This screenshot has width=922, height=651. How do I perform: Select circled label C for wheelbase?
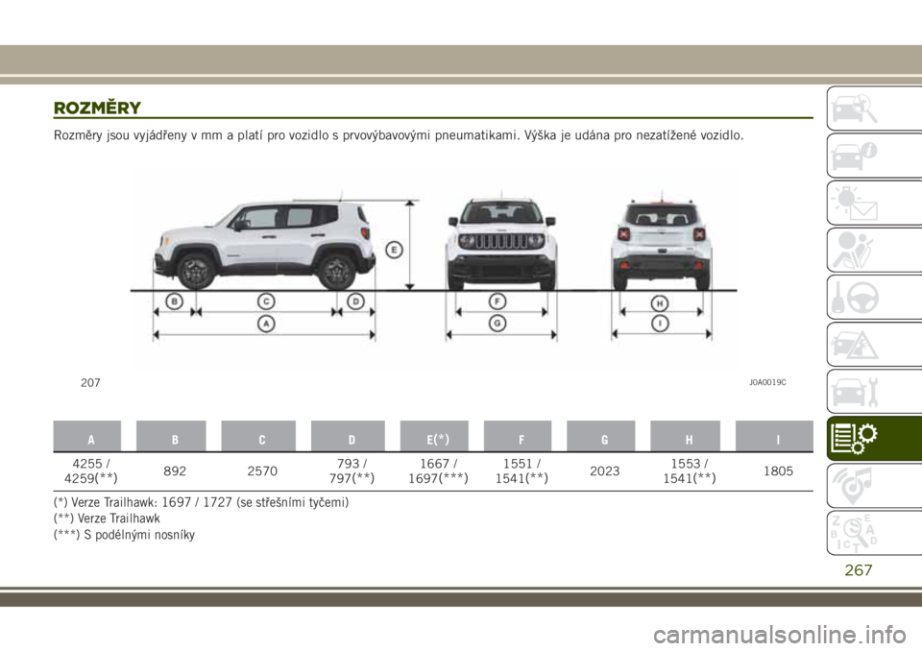point(266,301)
